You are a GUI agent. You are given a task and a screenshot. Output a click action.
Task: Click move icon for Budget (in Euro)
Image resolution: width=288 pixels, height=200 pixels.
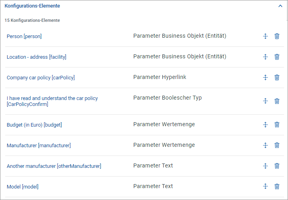266,125
